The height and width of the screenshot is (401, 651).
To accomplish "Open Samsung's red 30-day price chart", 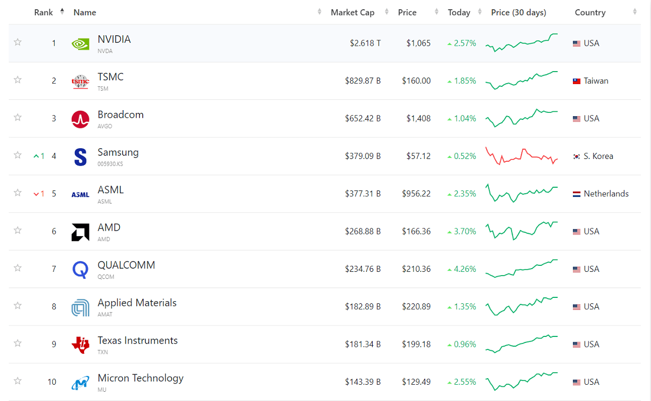I will click(522, 156).
